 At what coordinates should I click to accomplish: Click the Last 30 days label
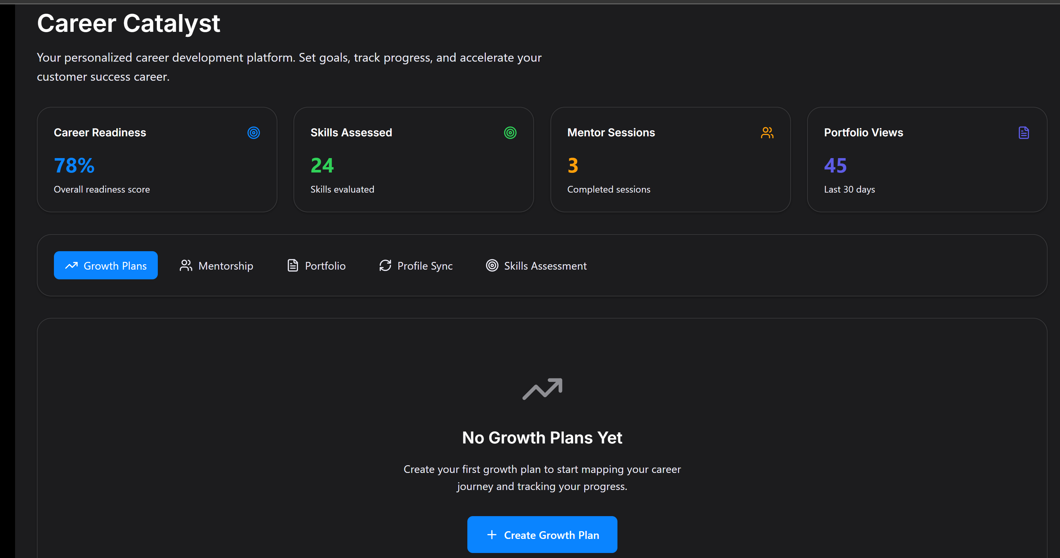[x=849, y=189]
